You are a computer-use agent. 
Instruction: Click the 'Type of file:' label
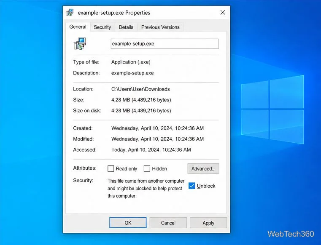[x=86, y=62]
